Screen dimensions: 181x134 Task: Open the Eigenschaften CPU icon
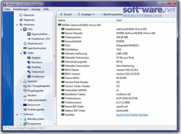29,34
